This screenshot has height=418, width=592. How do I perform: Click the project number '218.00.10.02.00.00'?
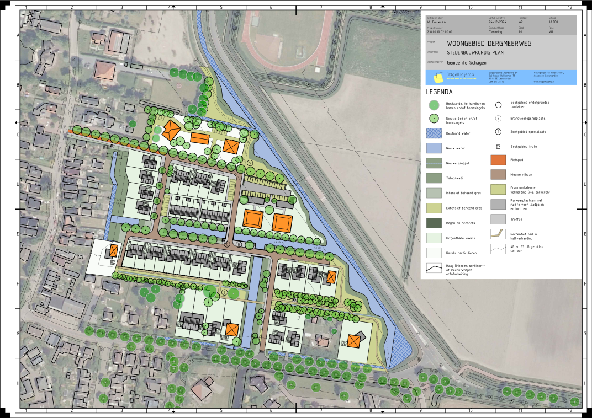click(x=440, y=32)
